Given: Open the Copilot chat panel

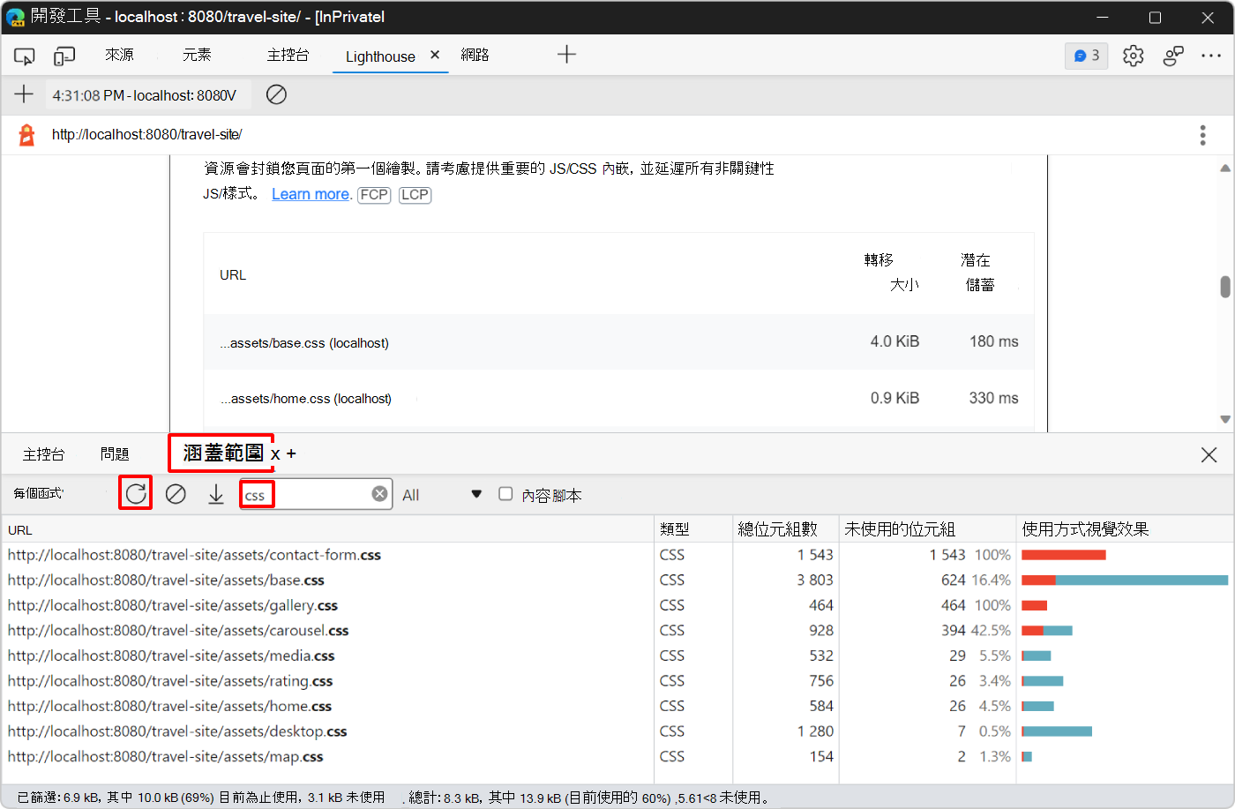Looking at the screenshot, I should pyautogui.click(x=1086, y=55).
